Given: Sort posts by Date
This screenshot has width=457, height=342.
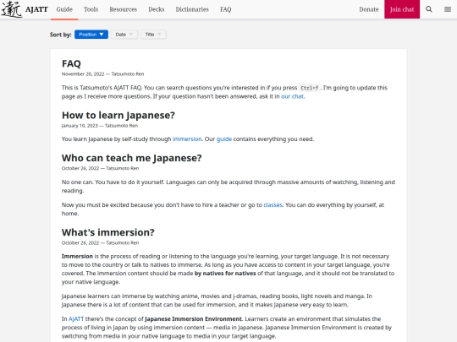Looking at the screenshot, I should click(x=124, y=35).
